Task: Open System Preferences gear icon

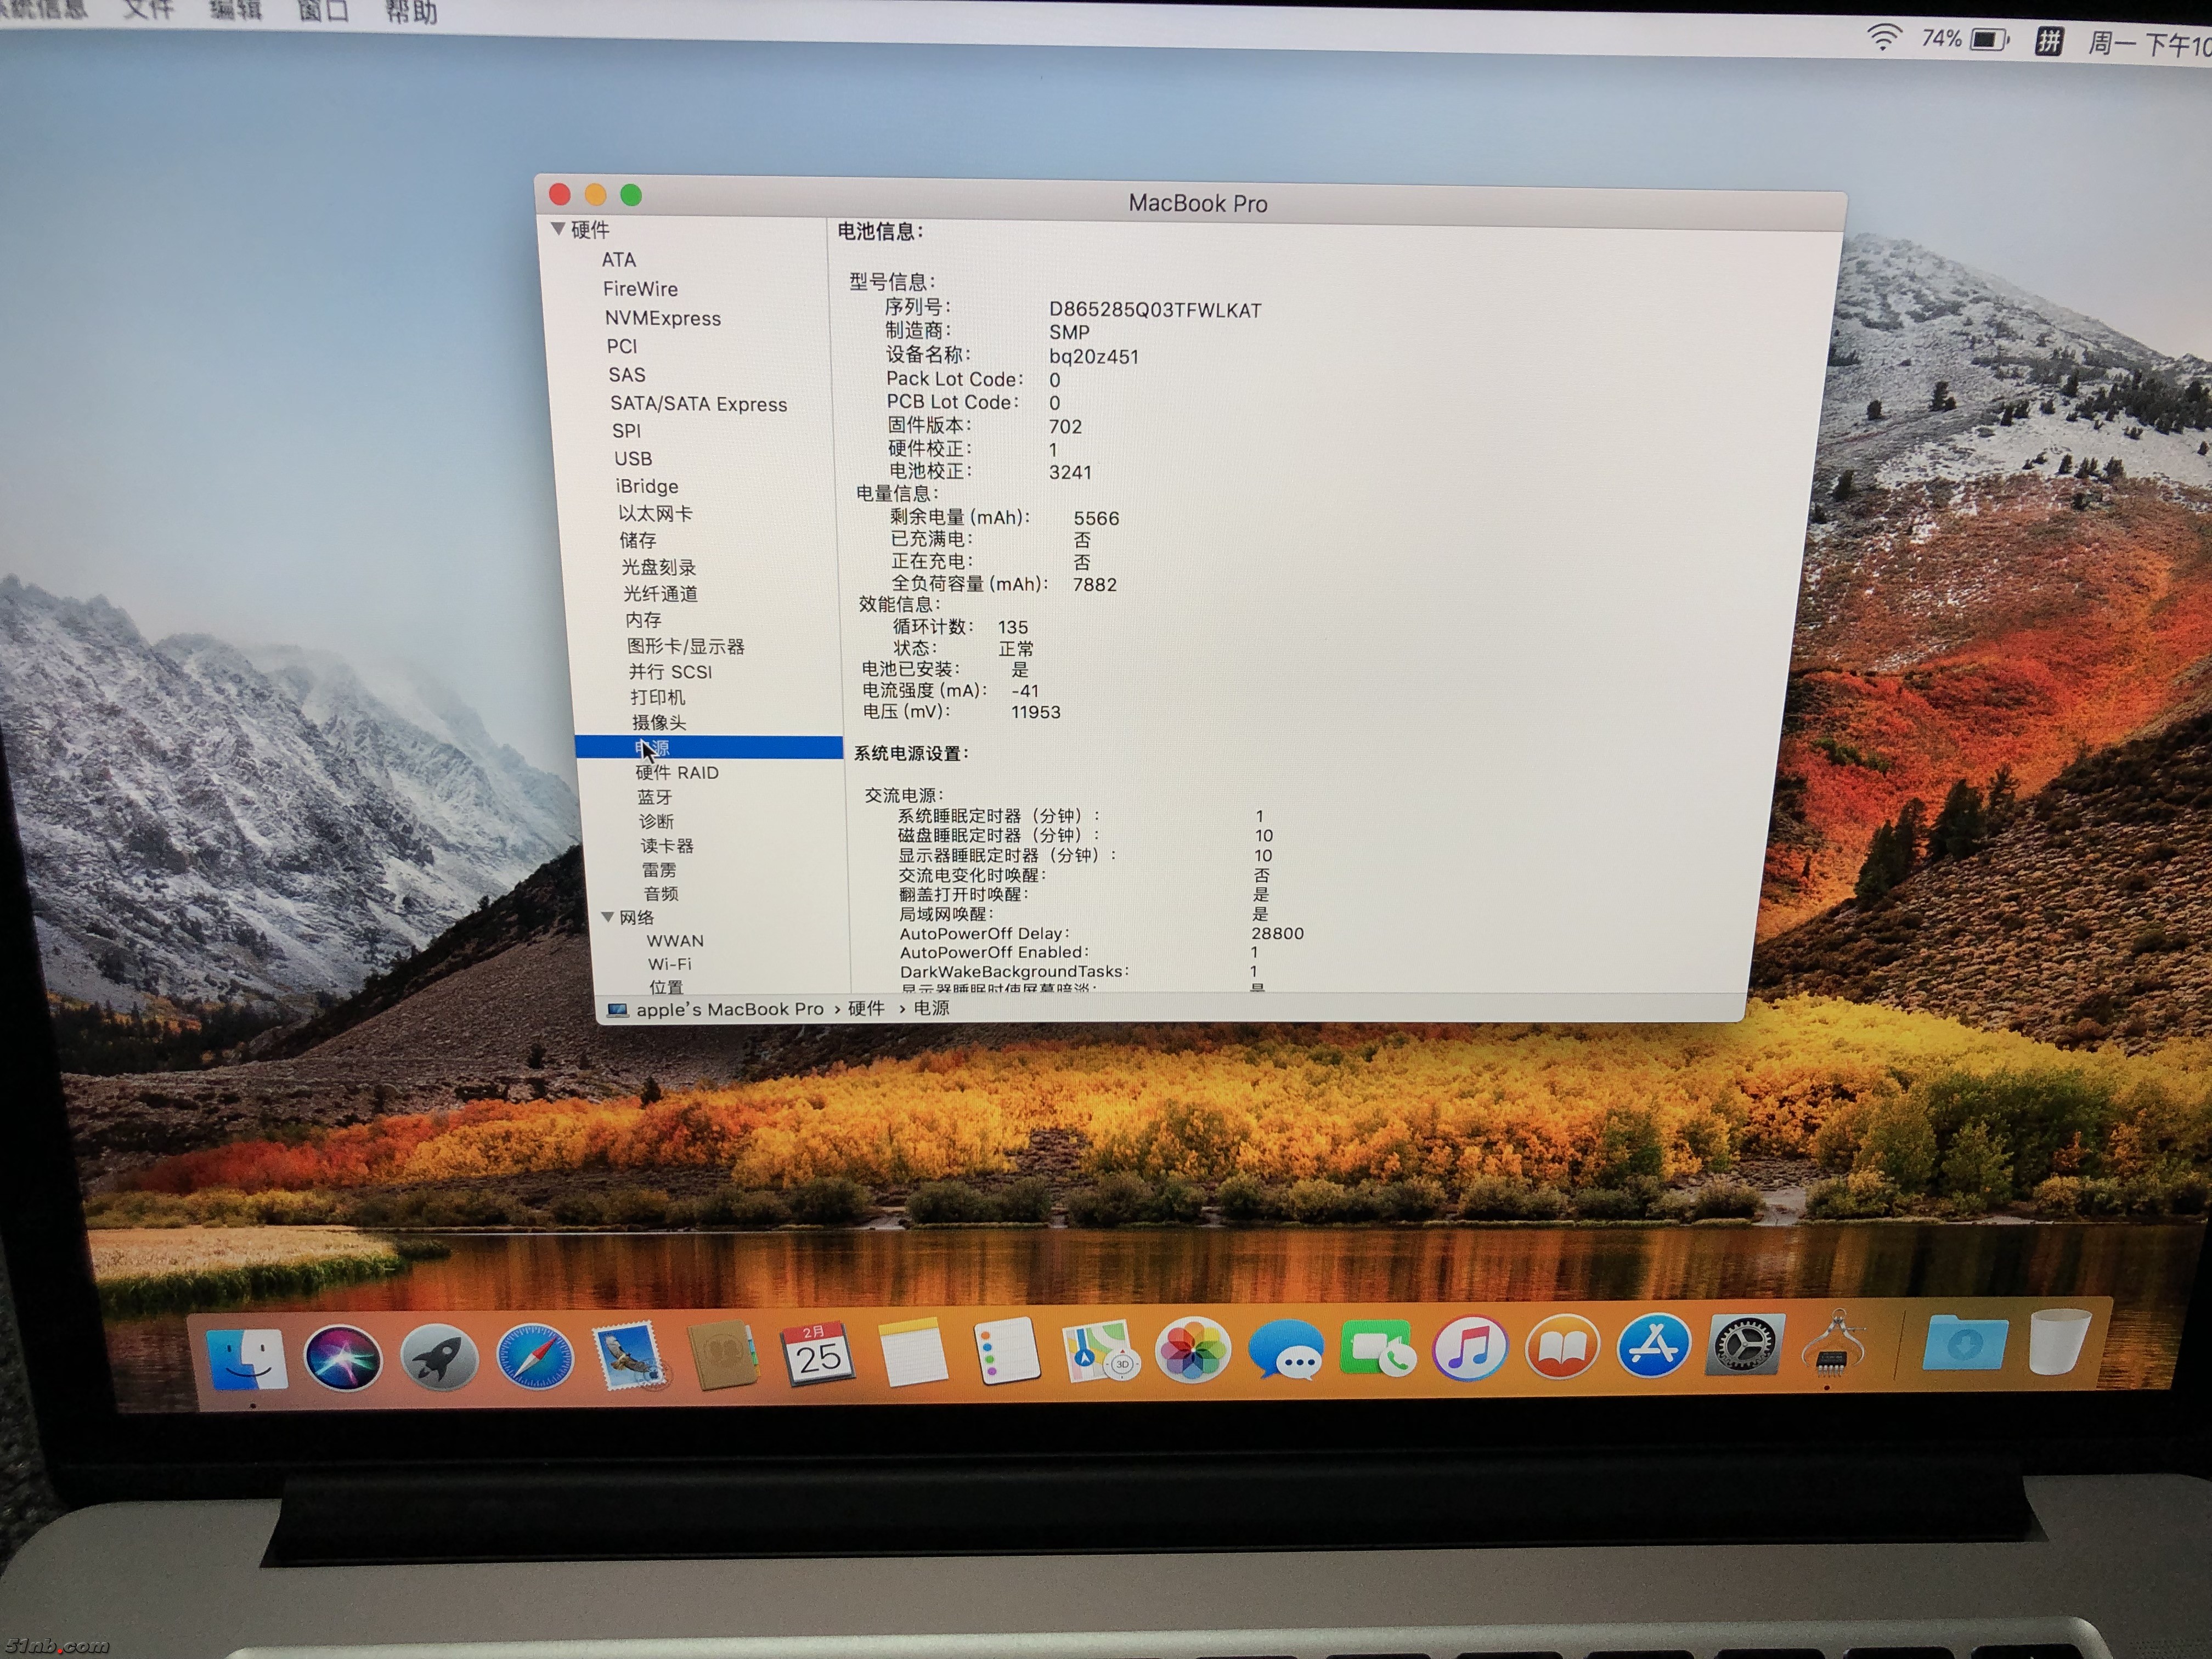Action: click(1745, 1344)
